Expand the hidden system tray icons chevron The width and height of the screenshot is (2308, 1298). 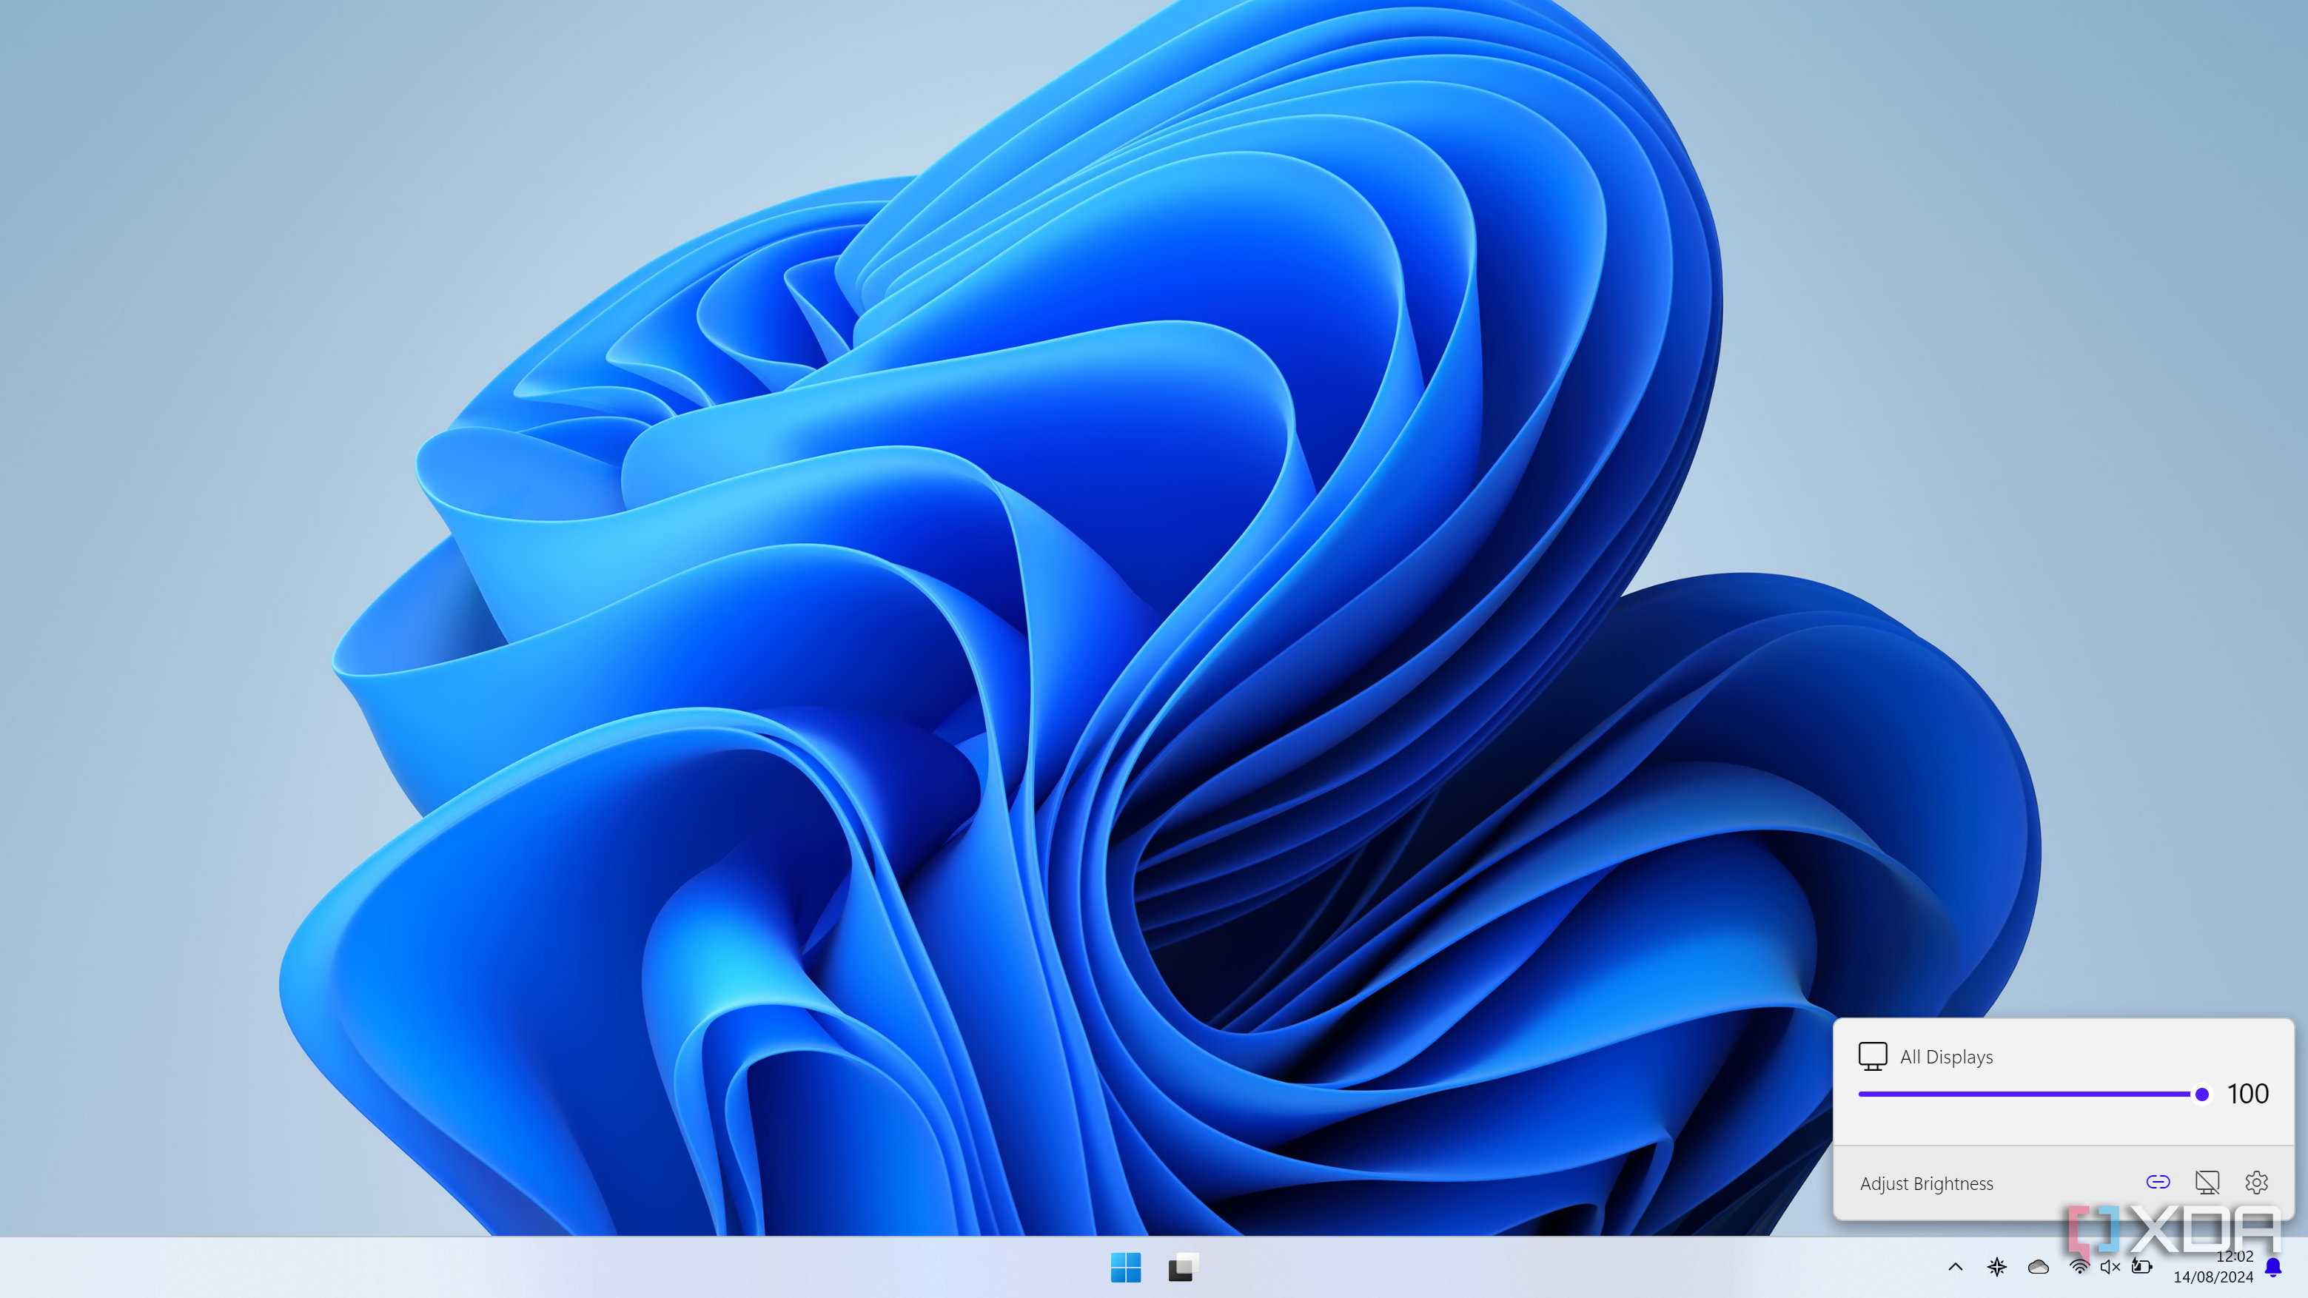[1956, 1267]
